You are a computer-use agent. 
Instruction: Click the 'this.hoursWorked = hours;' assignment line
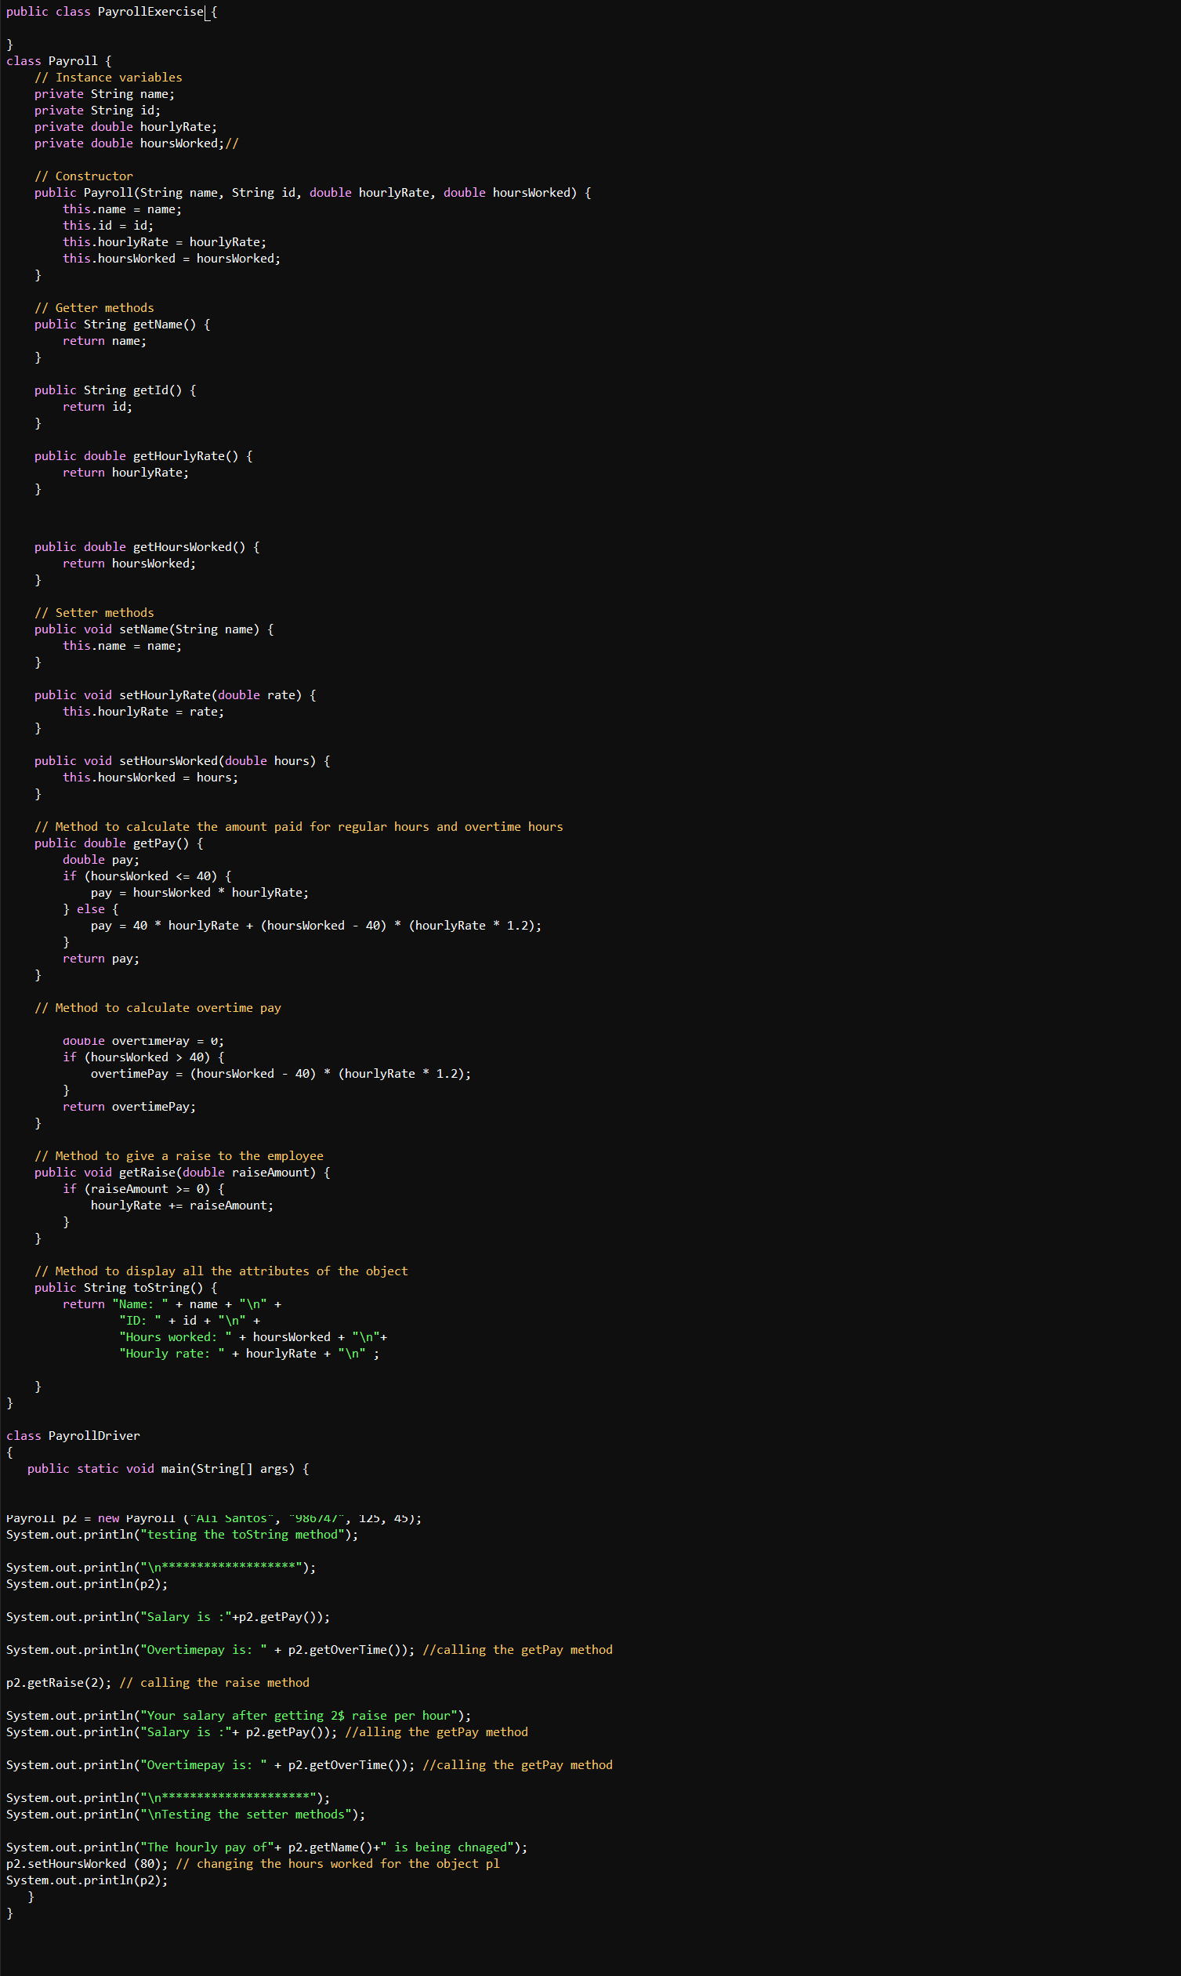(x=150, y=778)
